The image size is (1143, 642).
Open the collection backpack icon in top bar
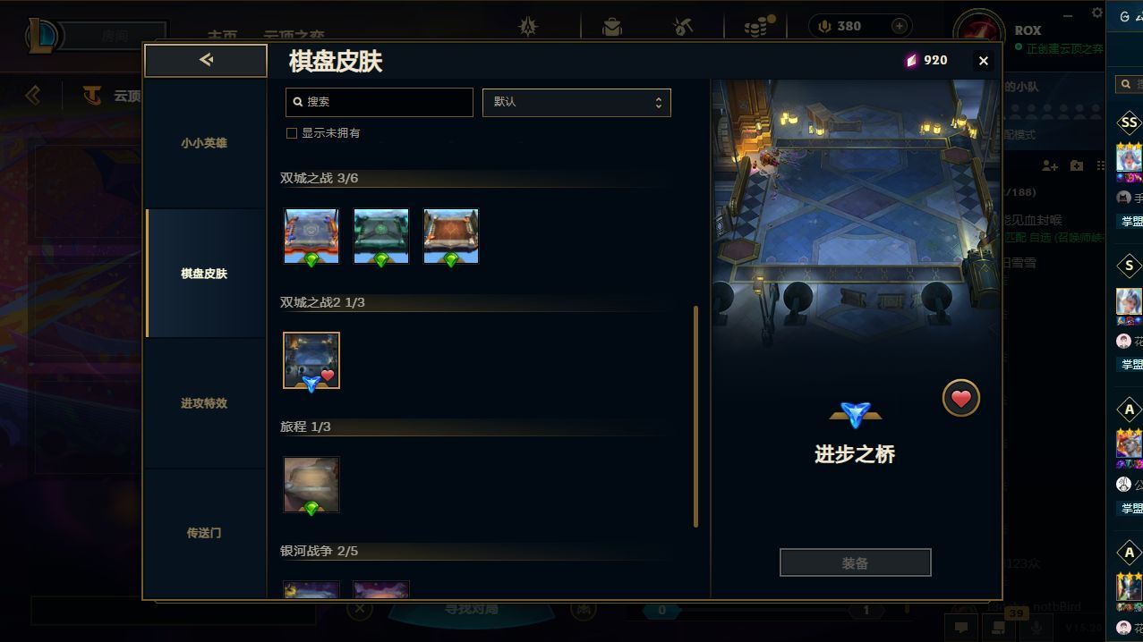[x=612, y=26]
